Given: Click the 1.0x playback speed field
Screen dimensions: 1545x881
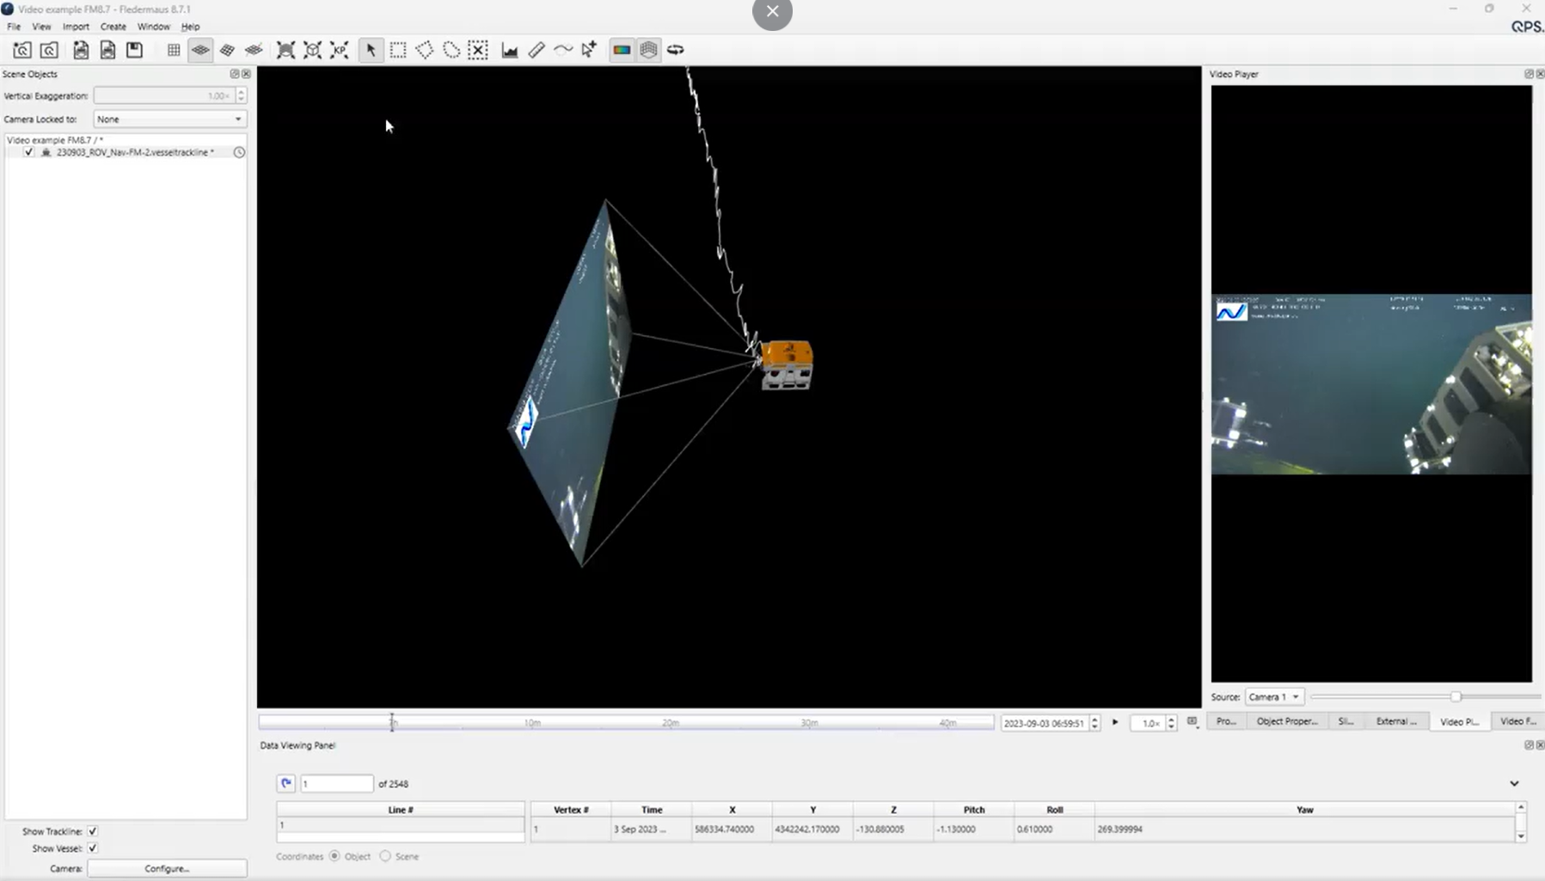Looking at the screenshot, I should point(1148,723).
